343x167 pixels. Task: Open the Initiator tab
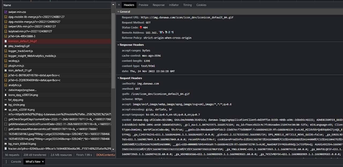pos(174,5)
